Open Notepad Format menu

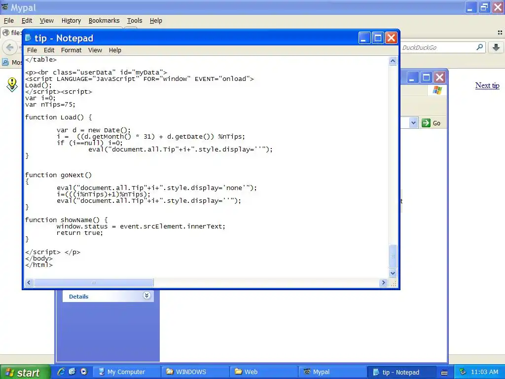click(x=71, y=50)
